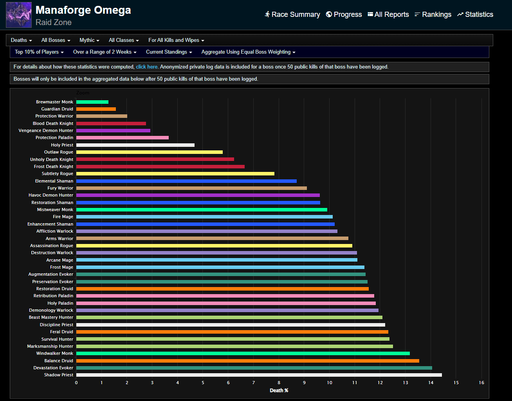Click the All Reports list icon
Image resolution: width=512 pixels, height=401 pixels.
(x=370, y=14)
